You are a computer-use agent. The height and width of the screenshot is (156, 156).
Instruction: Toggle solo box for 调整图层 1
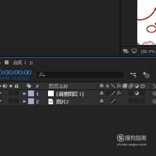click(11, 93)
